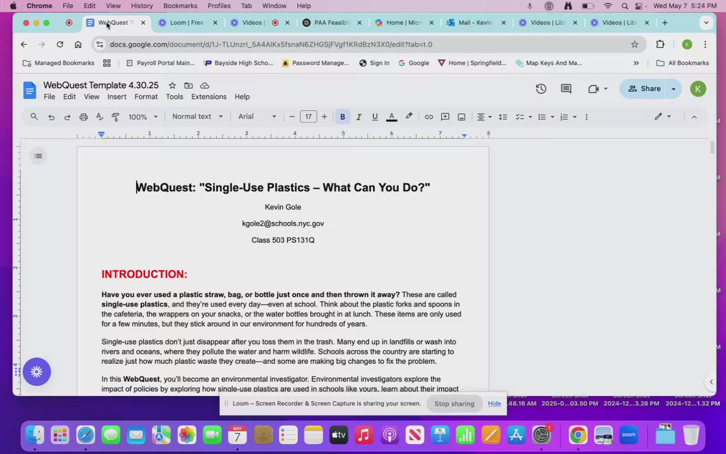Reload the page

[x=60, y=45]
